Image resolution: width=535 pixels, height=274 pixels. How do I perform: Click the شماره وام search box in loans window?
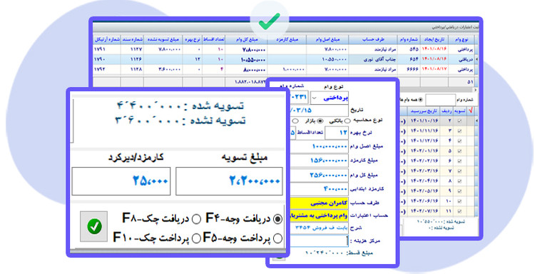441,100
